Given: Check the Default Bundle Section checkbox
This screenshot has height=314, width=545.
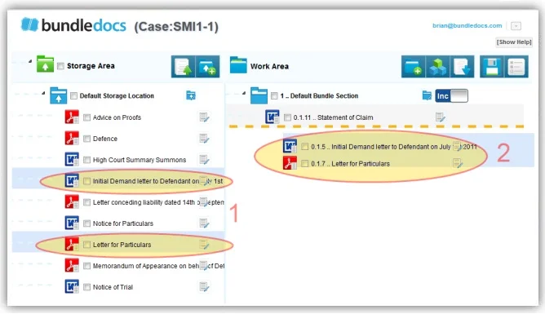Looking at the screenshot, I should 274,95.
